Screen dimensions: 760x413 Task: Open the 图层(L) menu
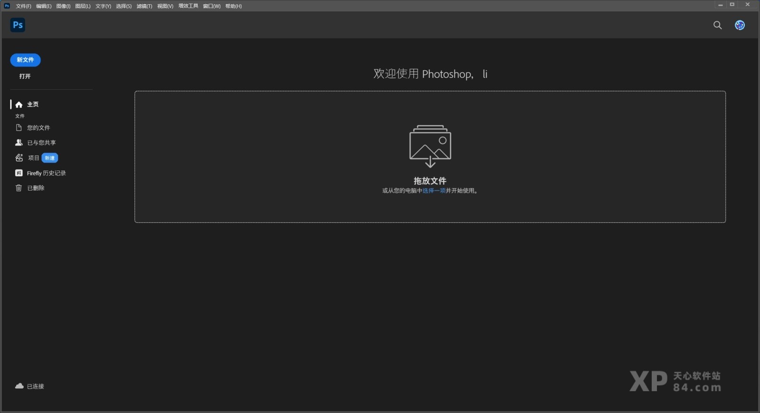[83, 6]
